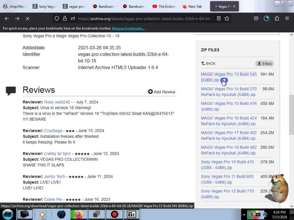The height and width of the screenshot is (220, 294).
Task: Open the media player taskbar icon
Action: [42, 214]
